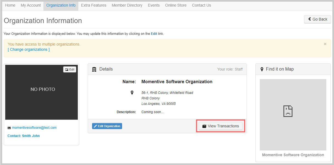This screenshot has width=334, height=165.
Task: Click the Edit Organization button
Action: coord(107,126)
